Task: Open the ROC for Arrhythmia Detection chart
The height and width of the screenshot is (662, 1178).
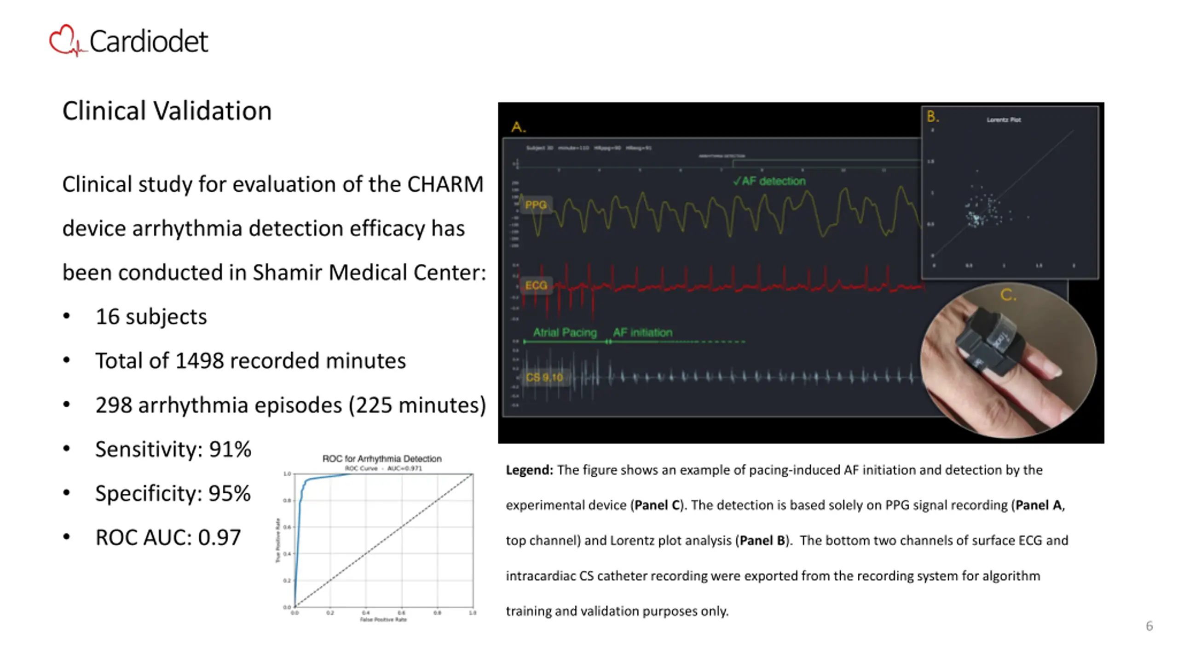Action: pos(376,539)
